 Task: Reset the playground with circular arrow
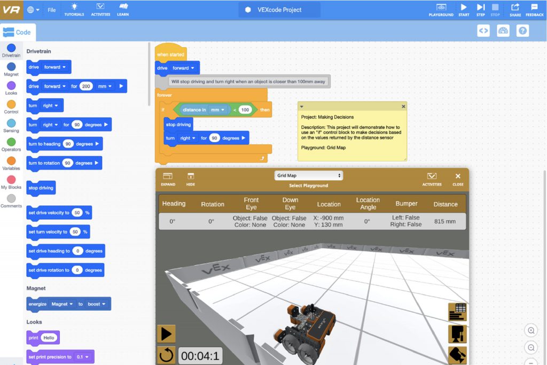pyautogui.click(x=167, y=355)
